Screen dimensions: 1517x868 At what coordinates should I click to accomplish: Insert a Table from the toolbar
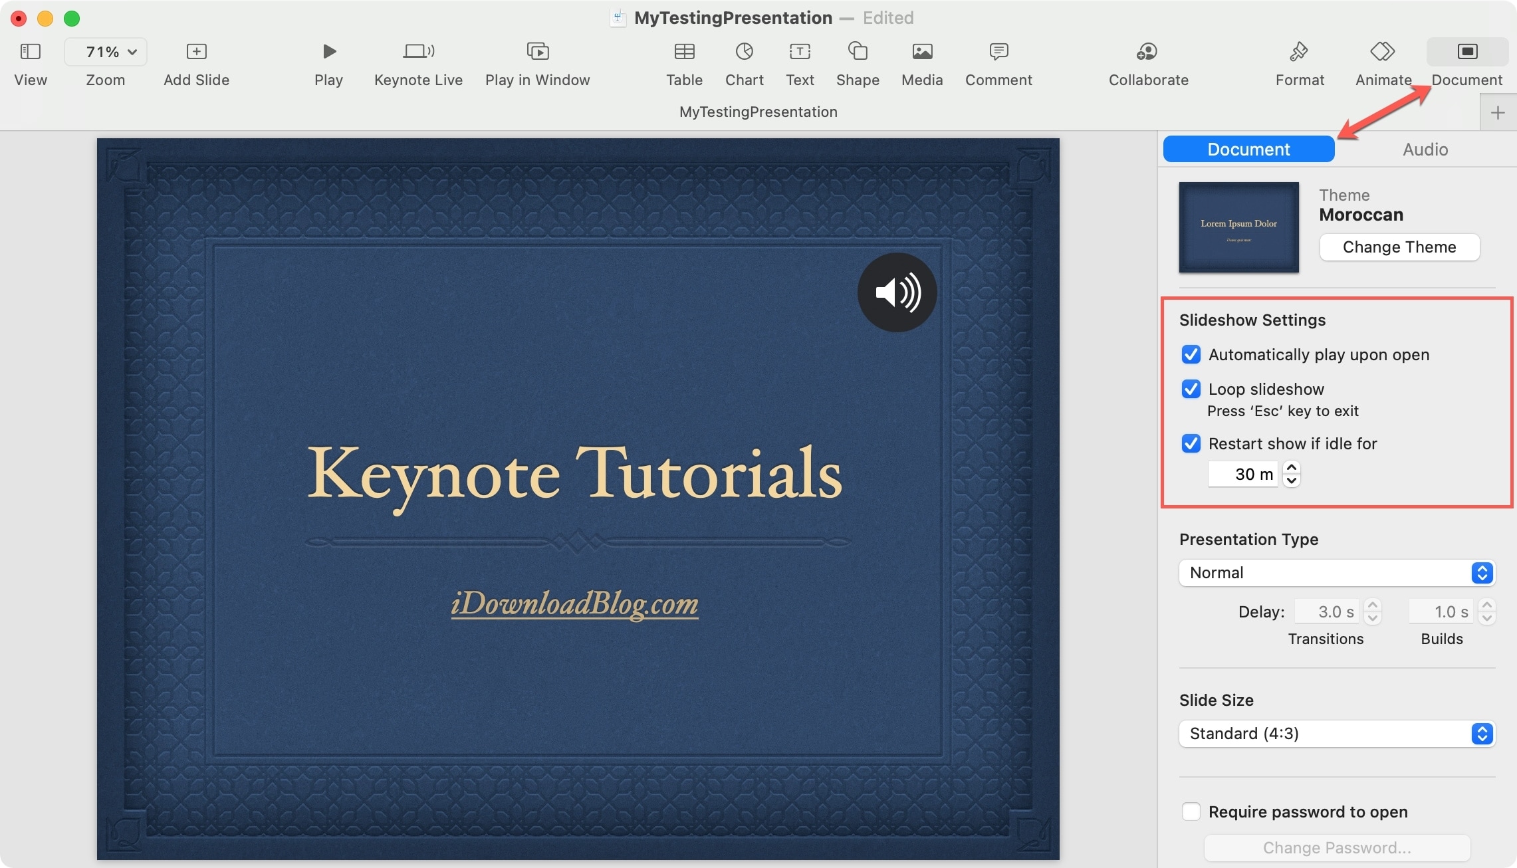tap(684, 51)
